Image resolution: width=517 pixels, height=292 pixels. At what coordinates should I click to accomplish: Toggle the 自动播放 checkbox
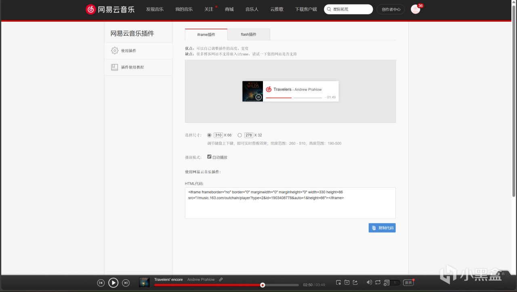pos(209,157)
